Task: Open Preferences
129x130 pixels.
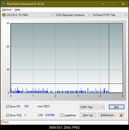Action: (107, 115)
